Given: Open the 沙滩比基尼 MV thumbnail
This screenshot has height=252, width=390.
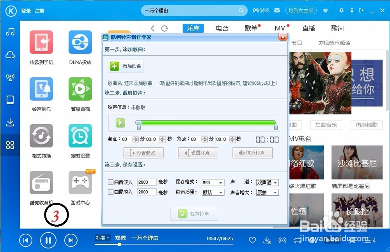Looking at the screenshot, I should [x=357, y=162].
